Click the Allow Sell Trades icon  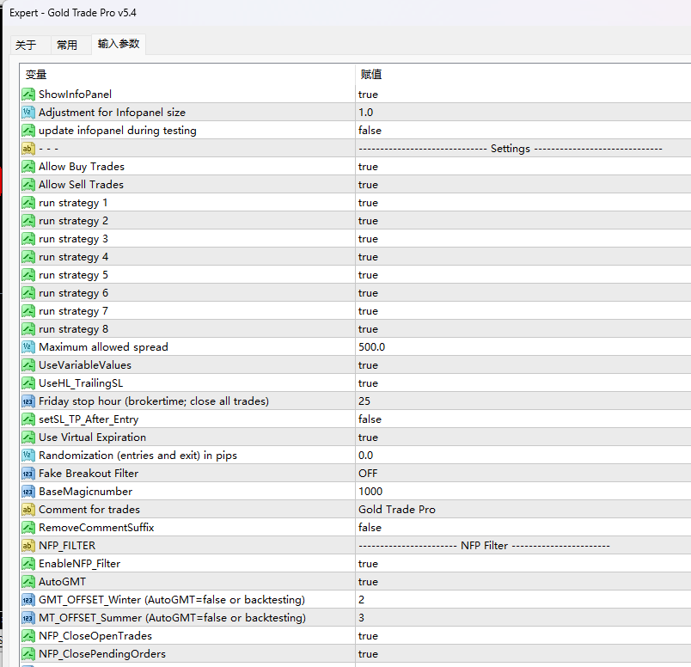[28, 185]
